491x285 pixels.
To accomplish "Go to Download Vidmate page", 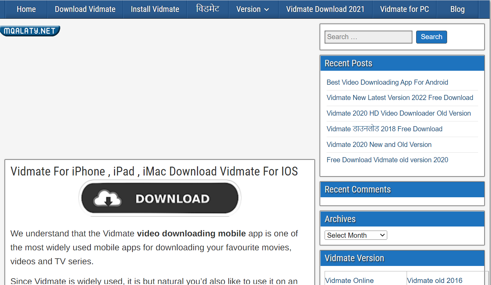I will coord(85,9).
